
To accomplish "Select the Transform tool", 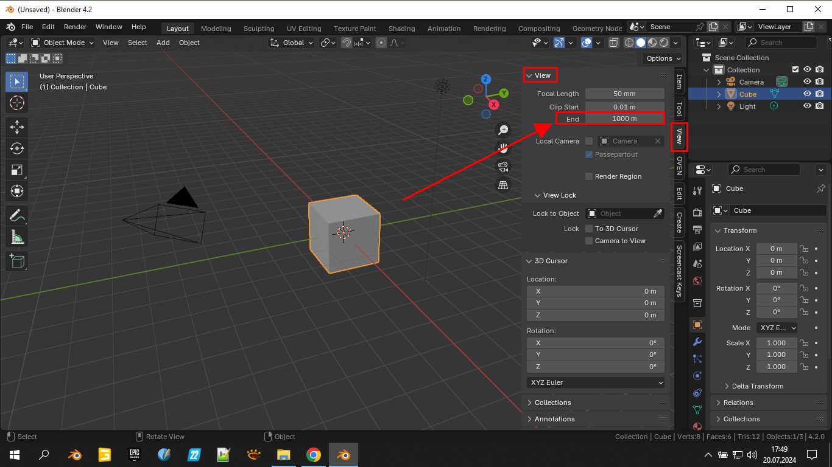I will click(x=17, y=191).
